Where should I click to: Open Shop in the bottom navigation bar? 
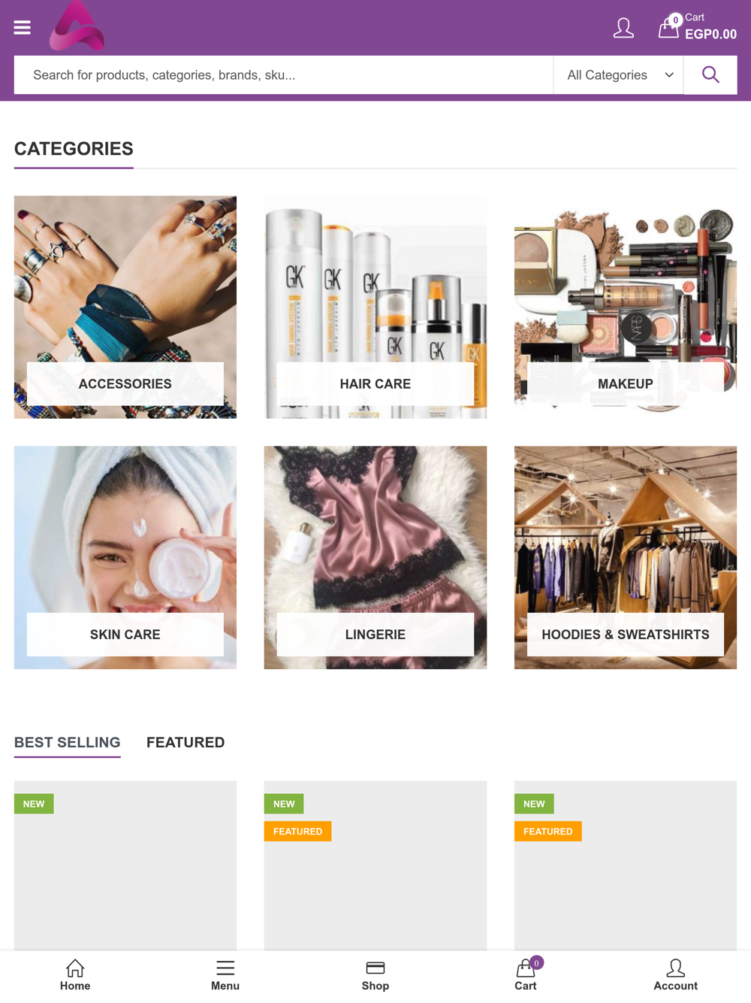click(375, 975)
